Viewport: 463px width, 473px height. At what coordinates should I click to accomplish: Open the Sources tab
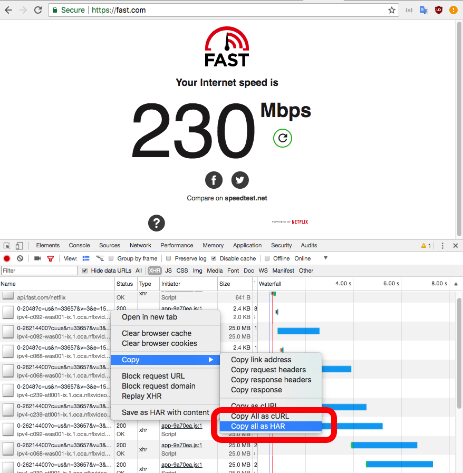[x=110, y=245]
